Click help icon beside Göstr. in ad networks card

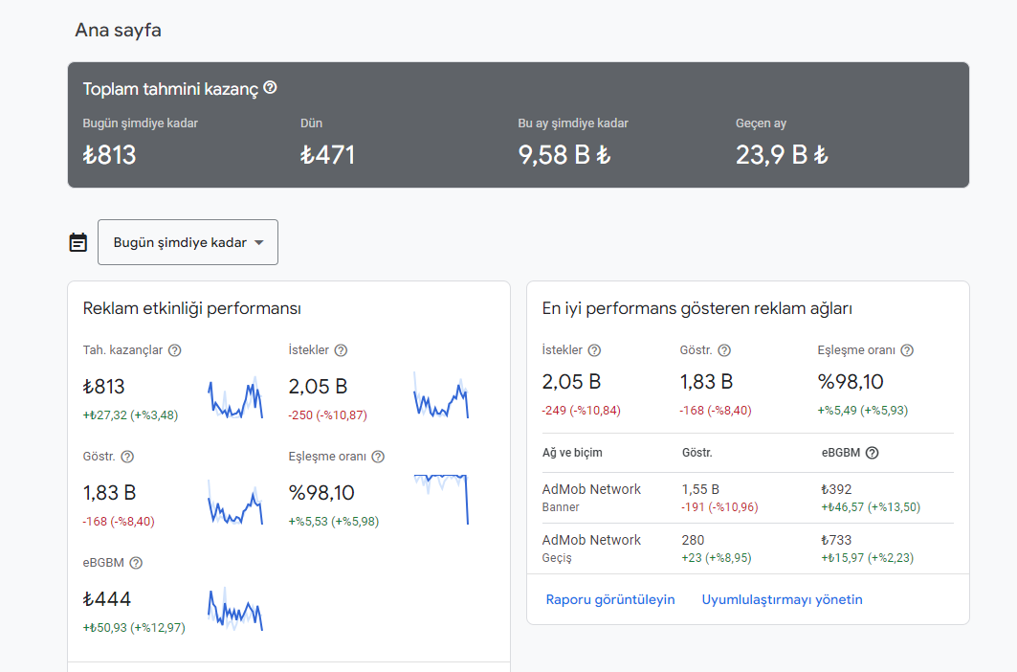click(x=724, y=350)
